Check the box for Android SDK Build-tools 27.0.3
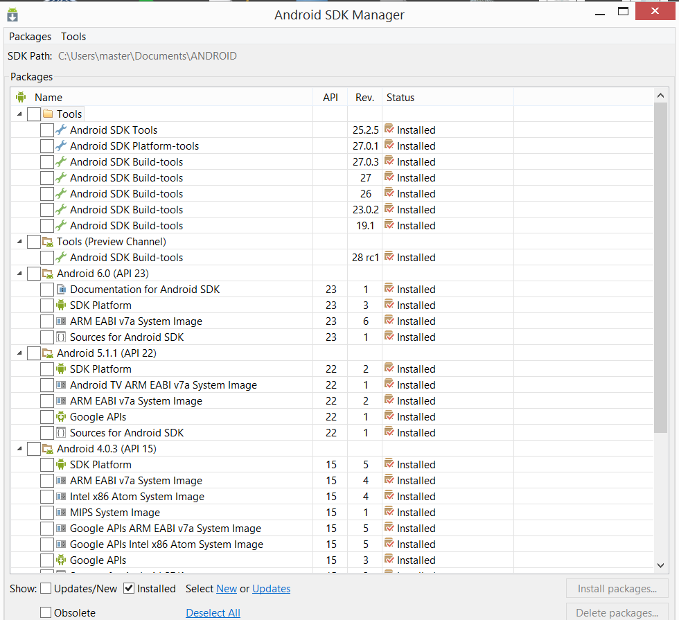 coord(46,162)
